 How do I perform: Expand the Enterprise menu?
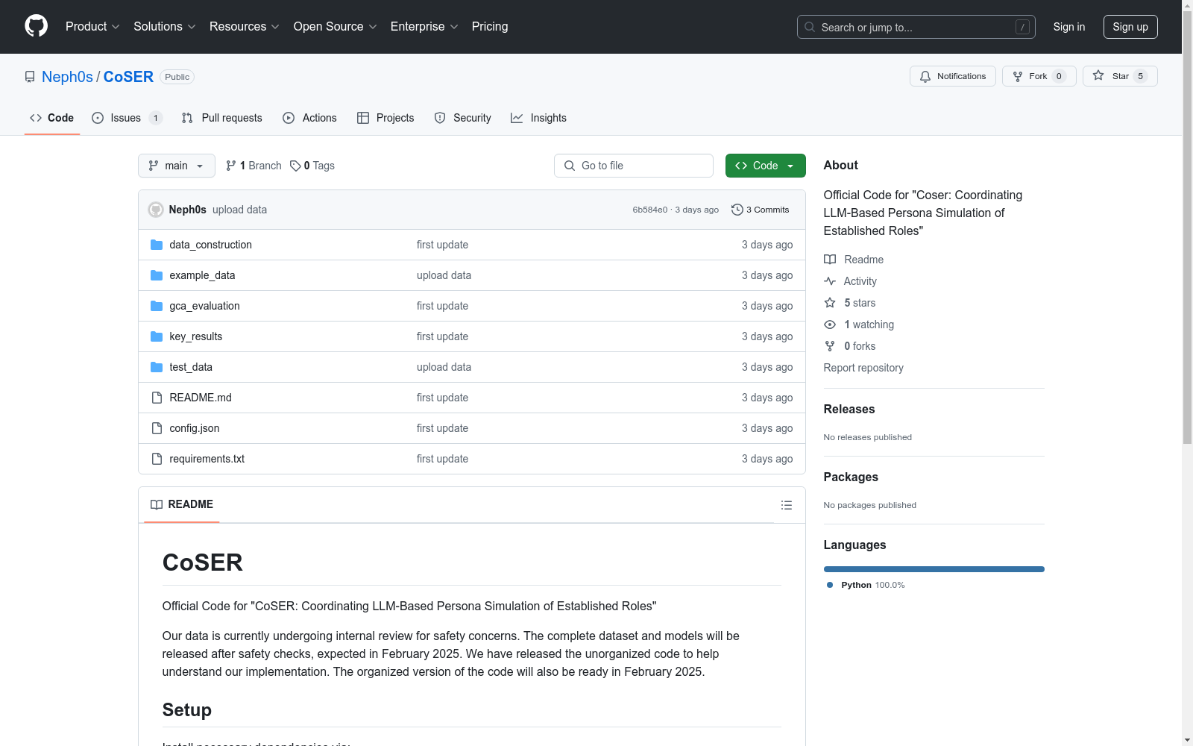click(x=424, y=27)
